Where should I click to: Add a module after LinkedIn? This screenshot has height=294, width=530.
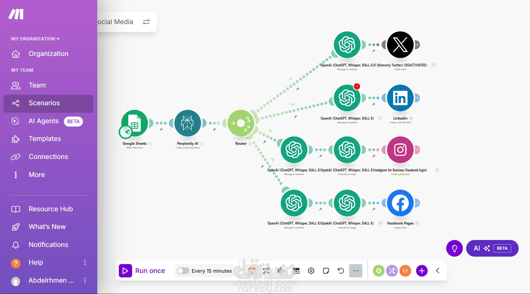click(x=417, y=98)
